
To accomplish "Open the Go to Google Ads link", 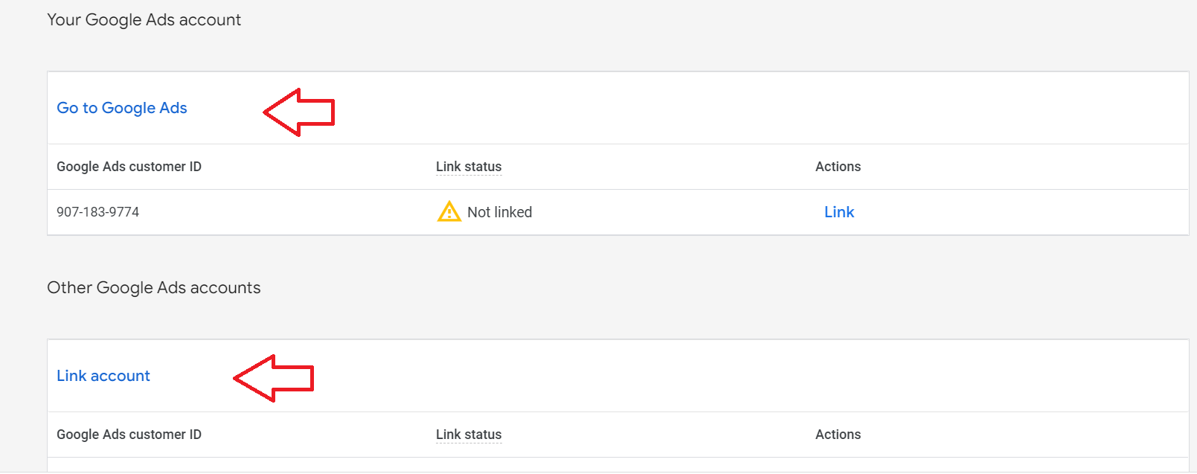I will point(122,108).
